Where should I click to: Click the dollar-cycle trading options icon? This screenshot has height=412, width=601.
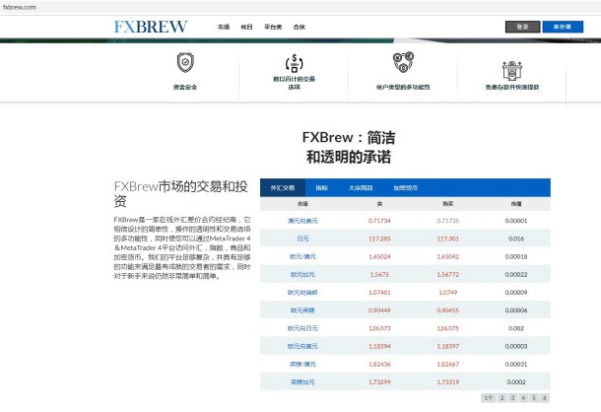click(x=294, y=63)
